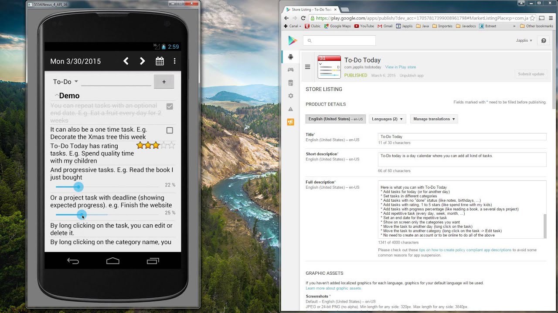Open the Japplis account dropdown
558x313 pixels.
(x=524, y=40)
